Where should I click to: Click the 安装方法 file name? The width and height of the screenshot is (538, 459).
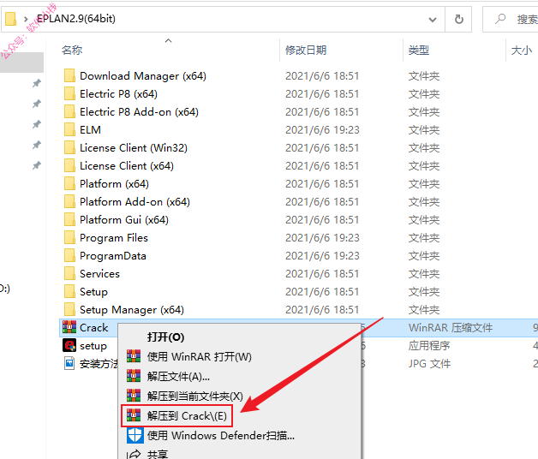point(99,364)
